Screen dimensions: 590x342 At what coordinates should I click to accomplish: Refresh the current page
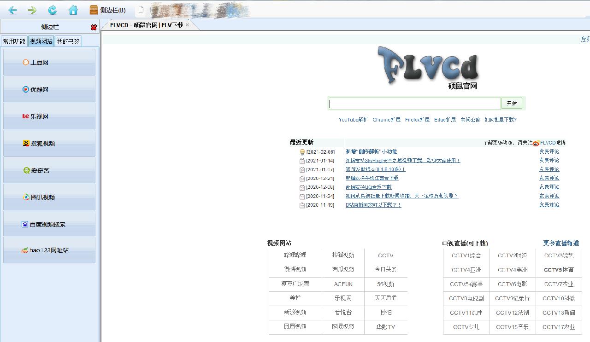click(52, 10)
